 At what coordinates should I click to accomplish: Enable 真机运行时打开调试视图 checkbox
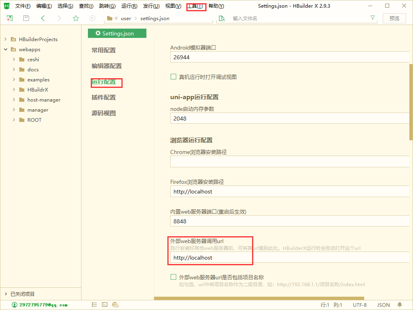173,77
